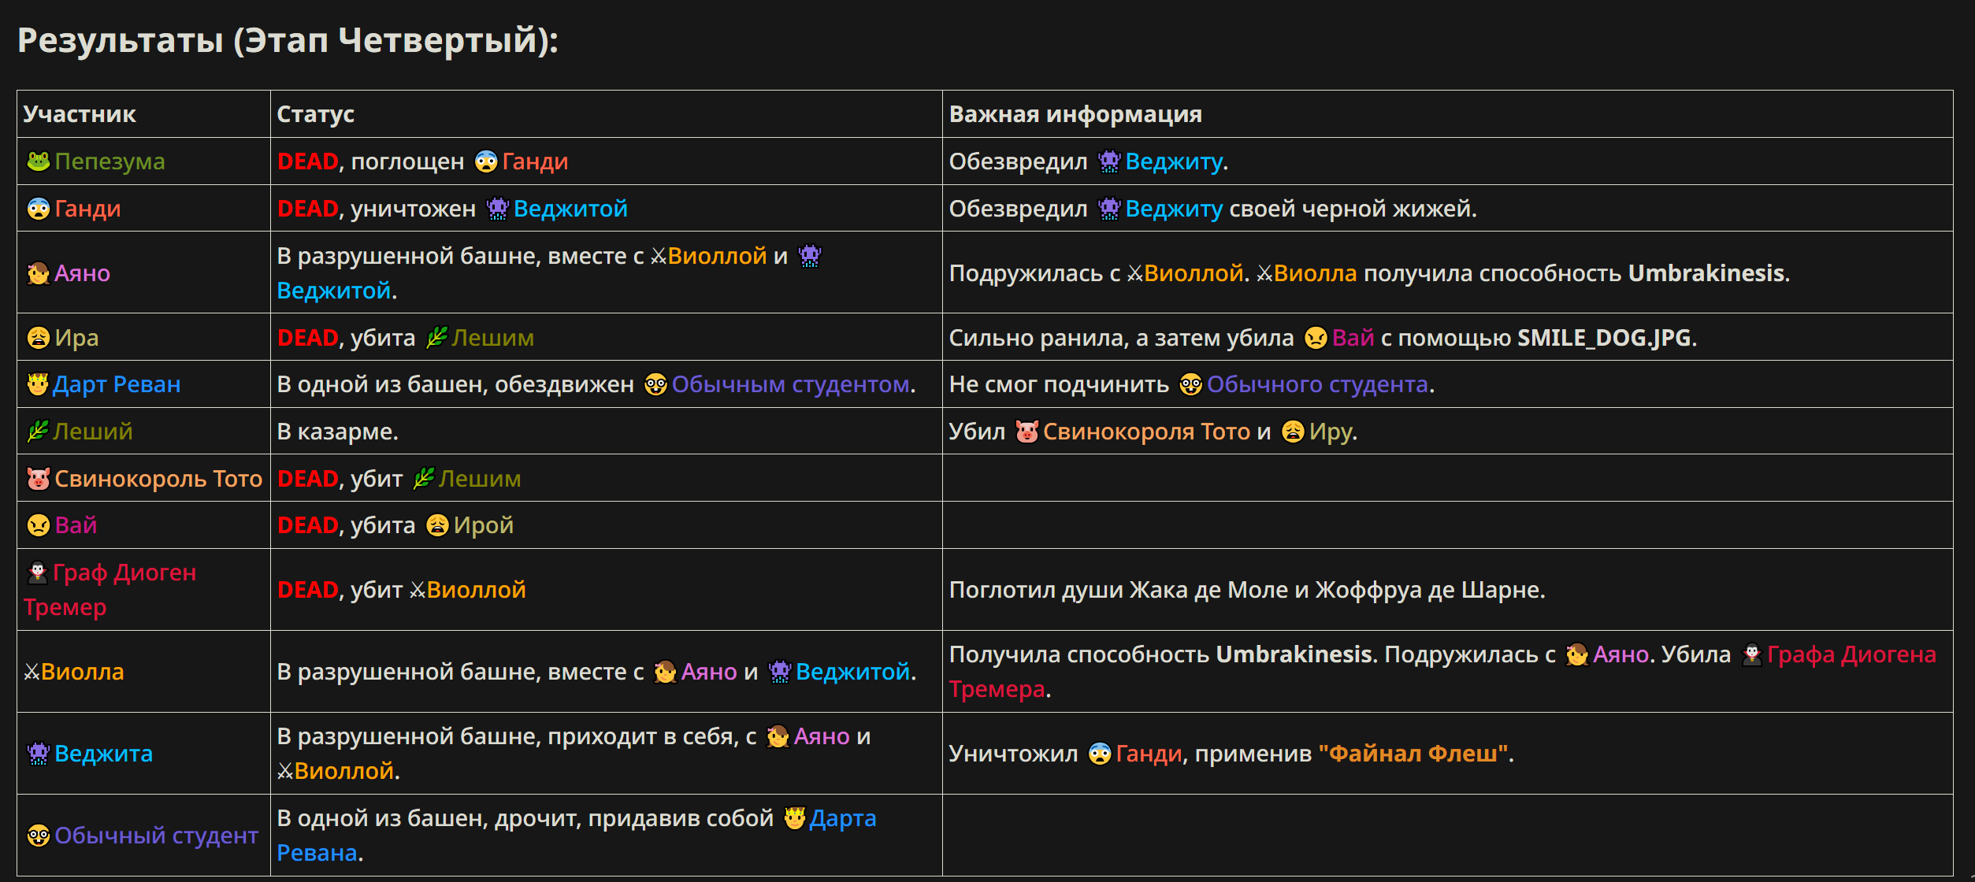Click the scared face emoji in Пепезума's status cell
The image size is (1975, 882).
point(486,161)
